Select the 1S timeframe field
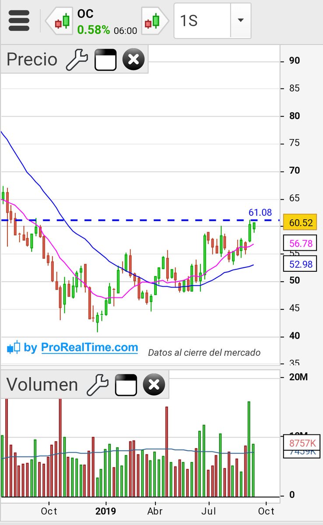The width and height of the screenshot is (323, 525). tap(202, 21)
